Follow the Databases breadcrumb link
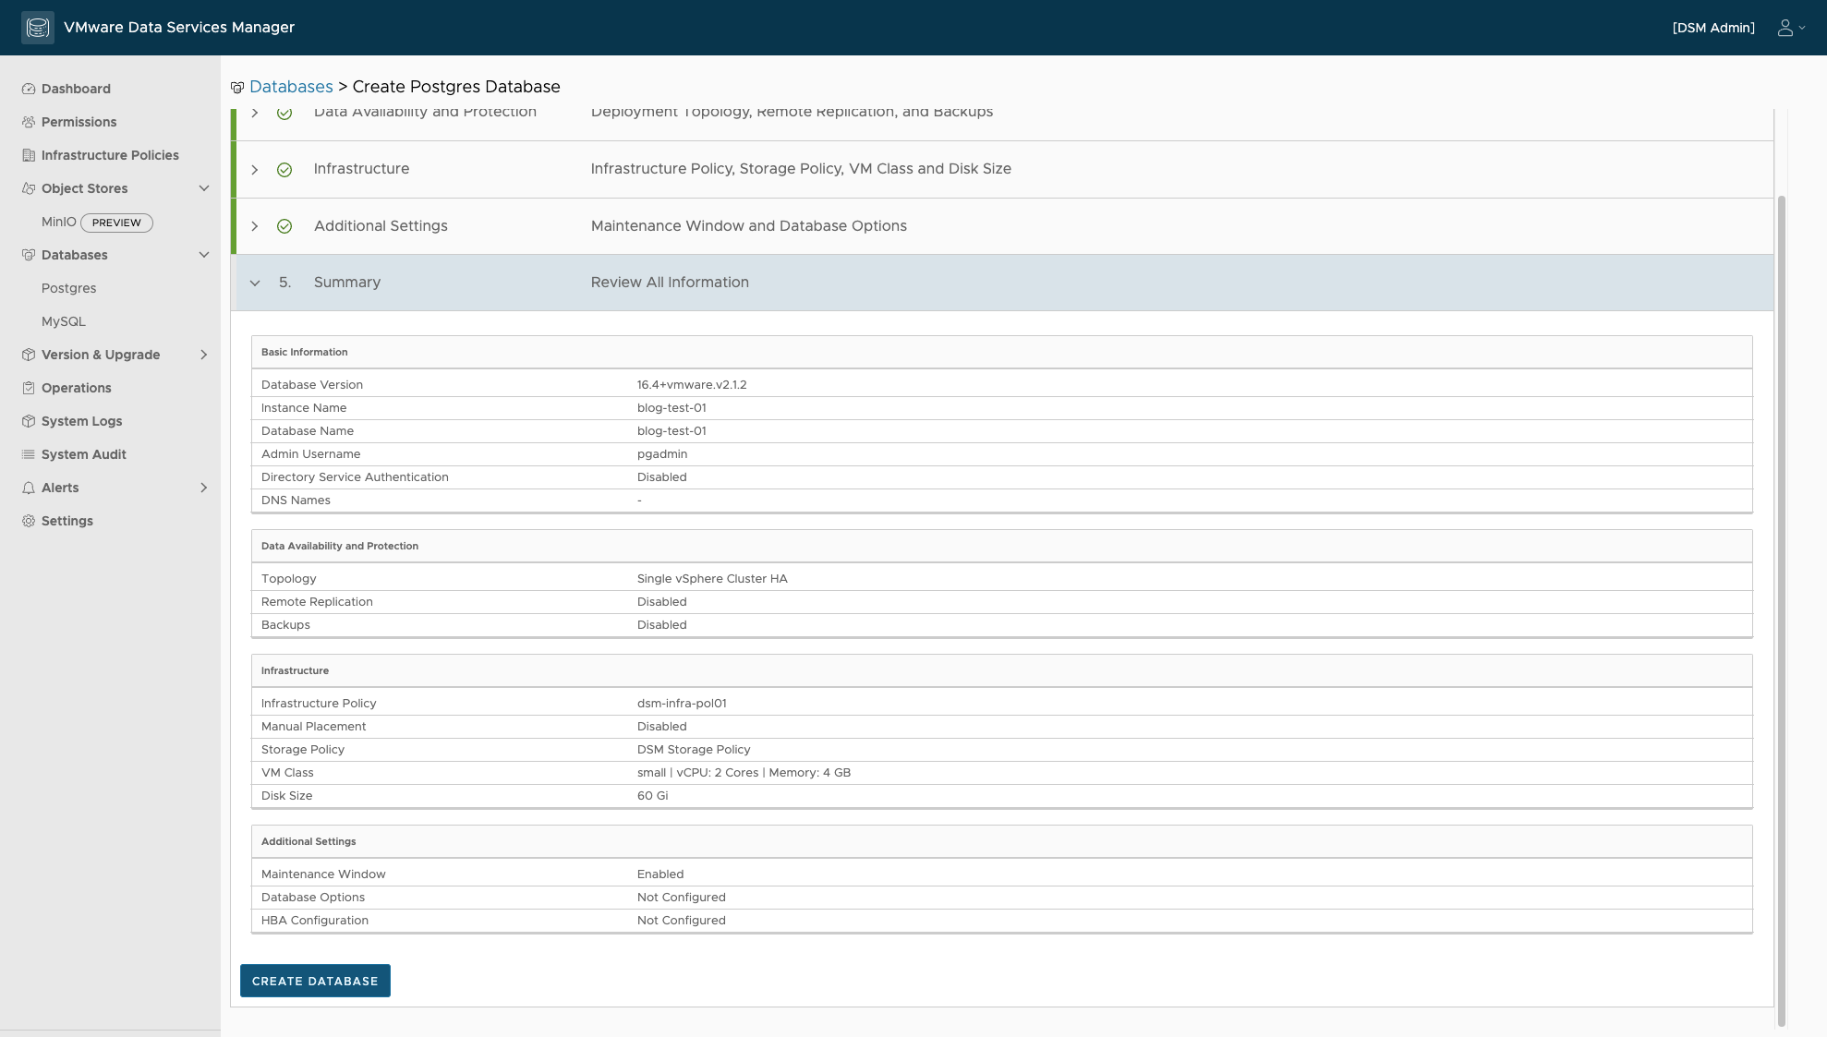Viewport: 1827px width, 1037px height. coord(291,87)
